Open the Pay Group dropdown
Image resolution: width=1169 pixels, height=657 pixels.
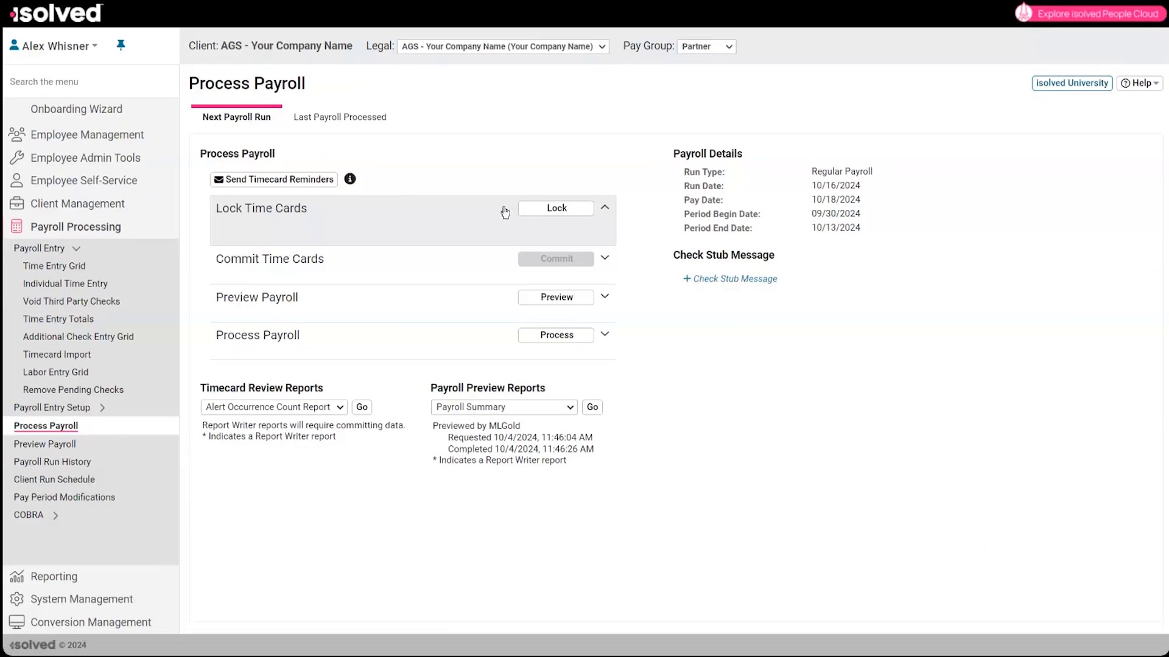[x=706, y=46]
